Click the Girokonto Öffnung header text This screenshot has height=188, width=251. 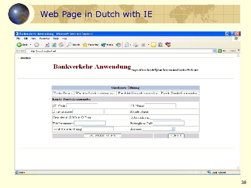125,88
